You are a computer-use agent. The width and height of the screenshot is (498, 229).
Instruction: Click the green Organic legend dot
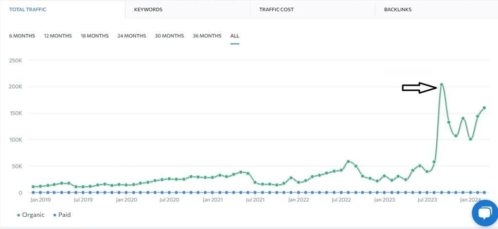tap(18, 215)
